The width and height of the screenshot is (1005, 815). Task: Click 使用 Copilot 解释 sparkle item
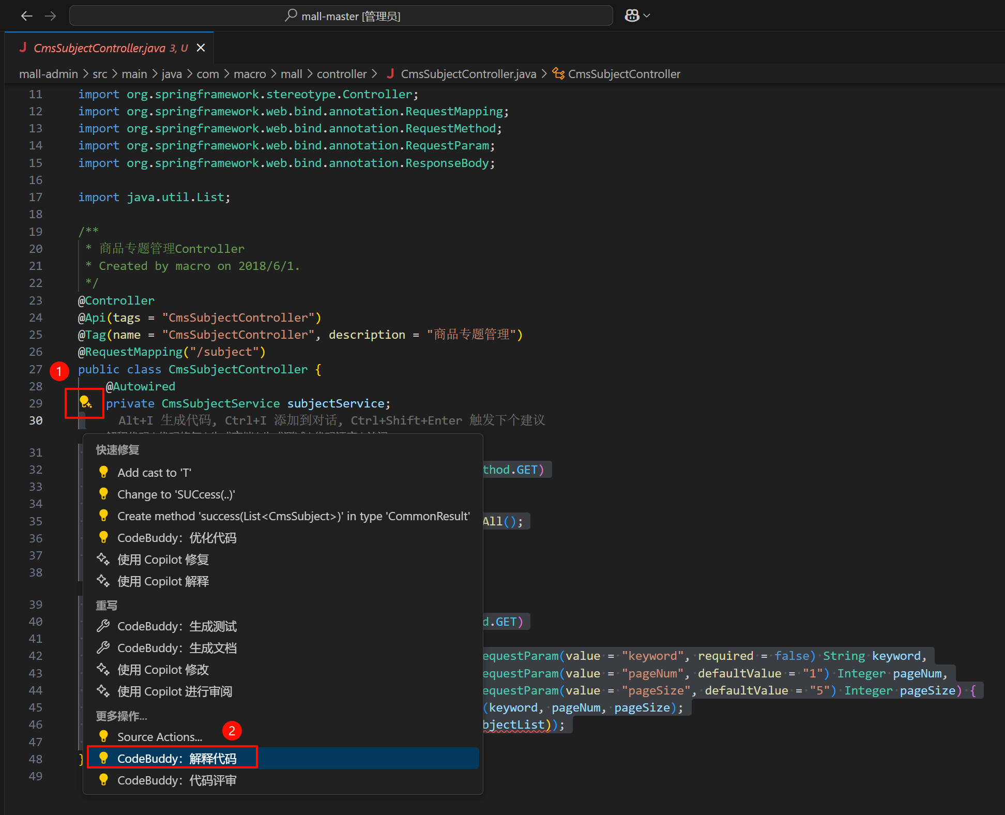(163, 581)
